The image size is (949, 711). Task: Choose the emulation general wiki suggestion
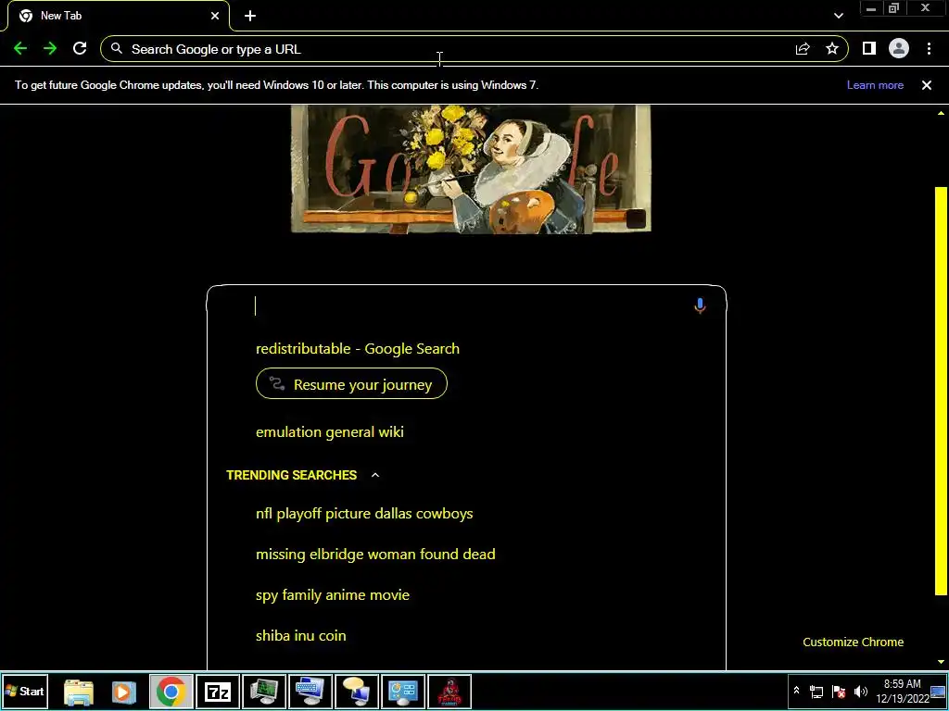tap(330, 432)
